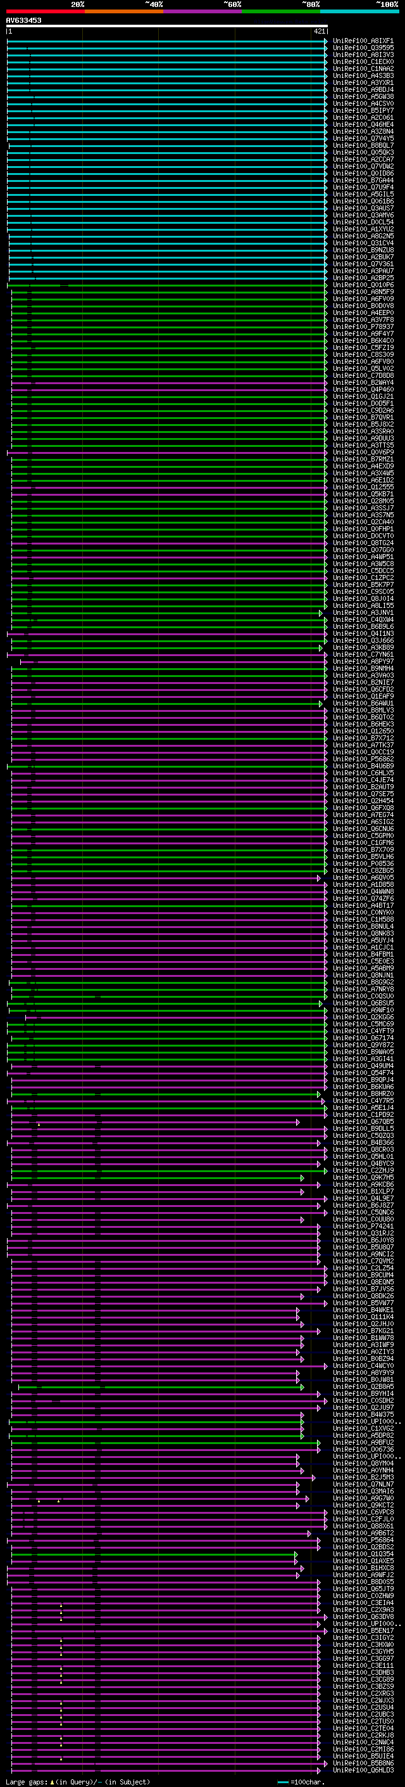
Task: Select hit label UniRef100_B7GA44
Action: click(x=363, y=181)
